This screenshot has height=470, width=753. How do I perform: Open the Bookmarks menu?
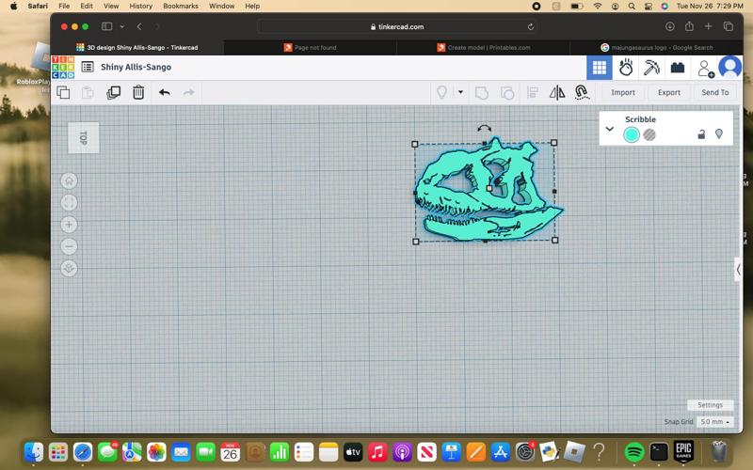(181, 6)
